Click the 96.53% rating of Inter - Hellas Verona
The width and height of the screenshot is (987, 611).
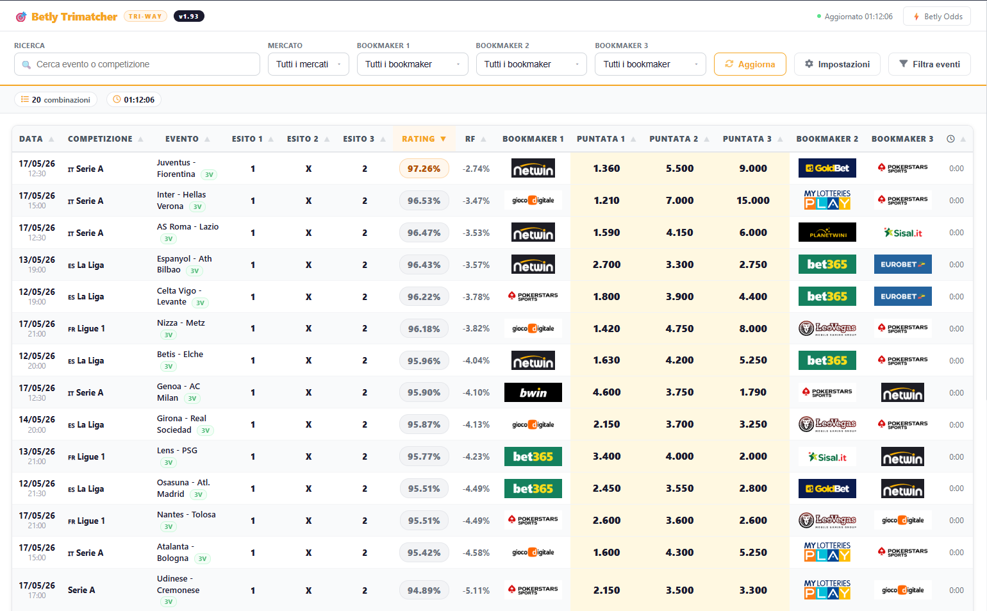424,201
